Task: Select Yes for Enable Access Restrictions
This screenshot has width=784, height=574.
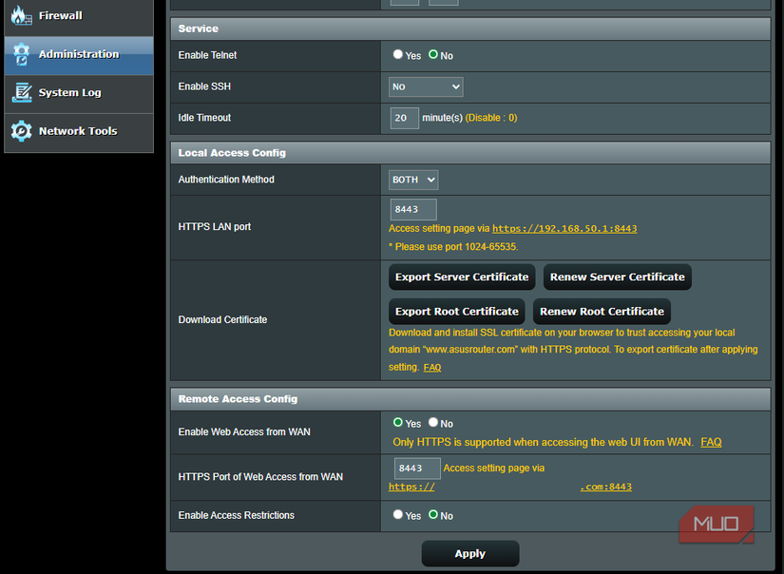Action: click(x=398, y=515)
